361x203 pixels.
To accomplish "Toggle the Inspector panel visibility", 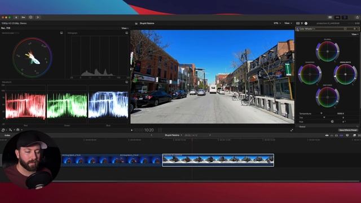I will point(345,17).
